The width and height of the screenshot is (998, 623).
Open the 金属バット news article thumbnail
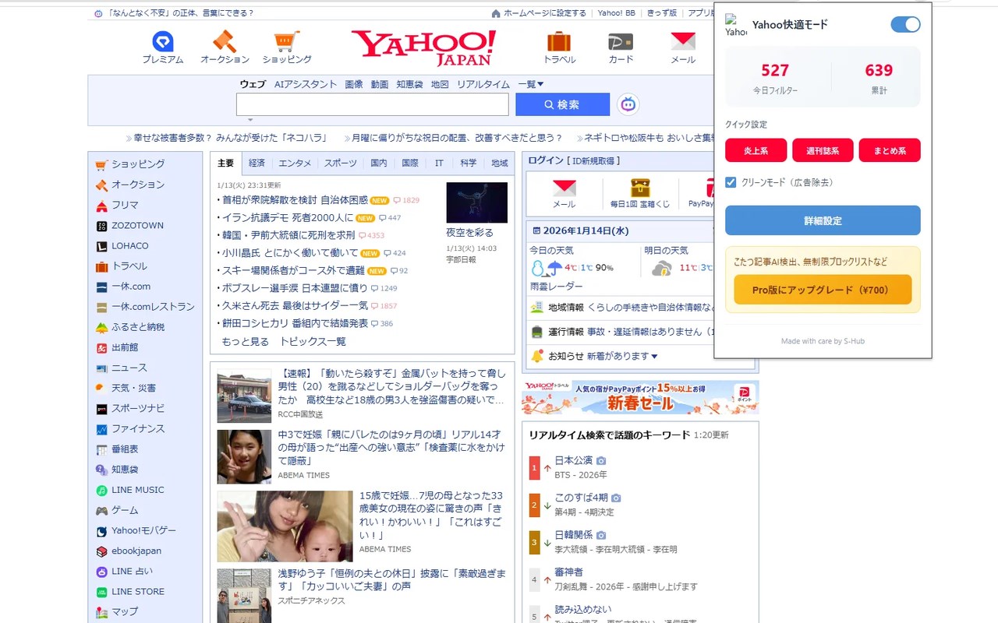tap(244, 396)
